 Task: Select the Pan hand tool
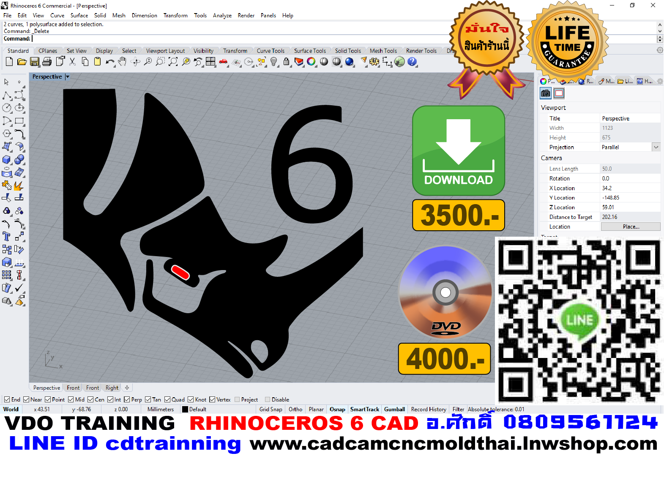click(x=122, y=62)
